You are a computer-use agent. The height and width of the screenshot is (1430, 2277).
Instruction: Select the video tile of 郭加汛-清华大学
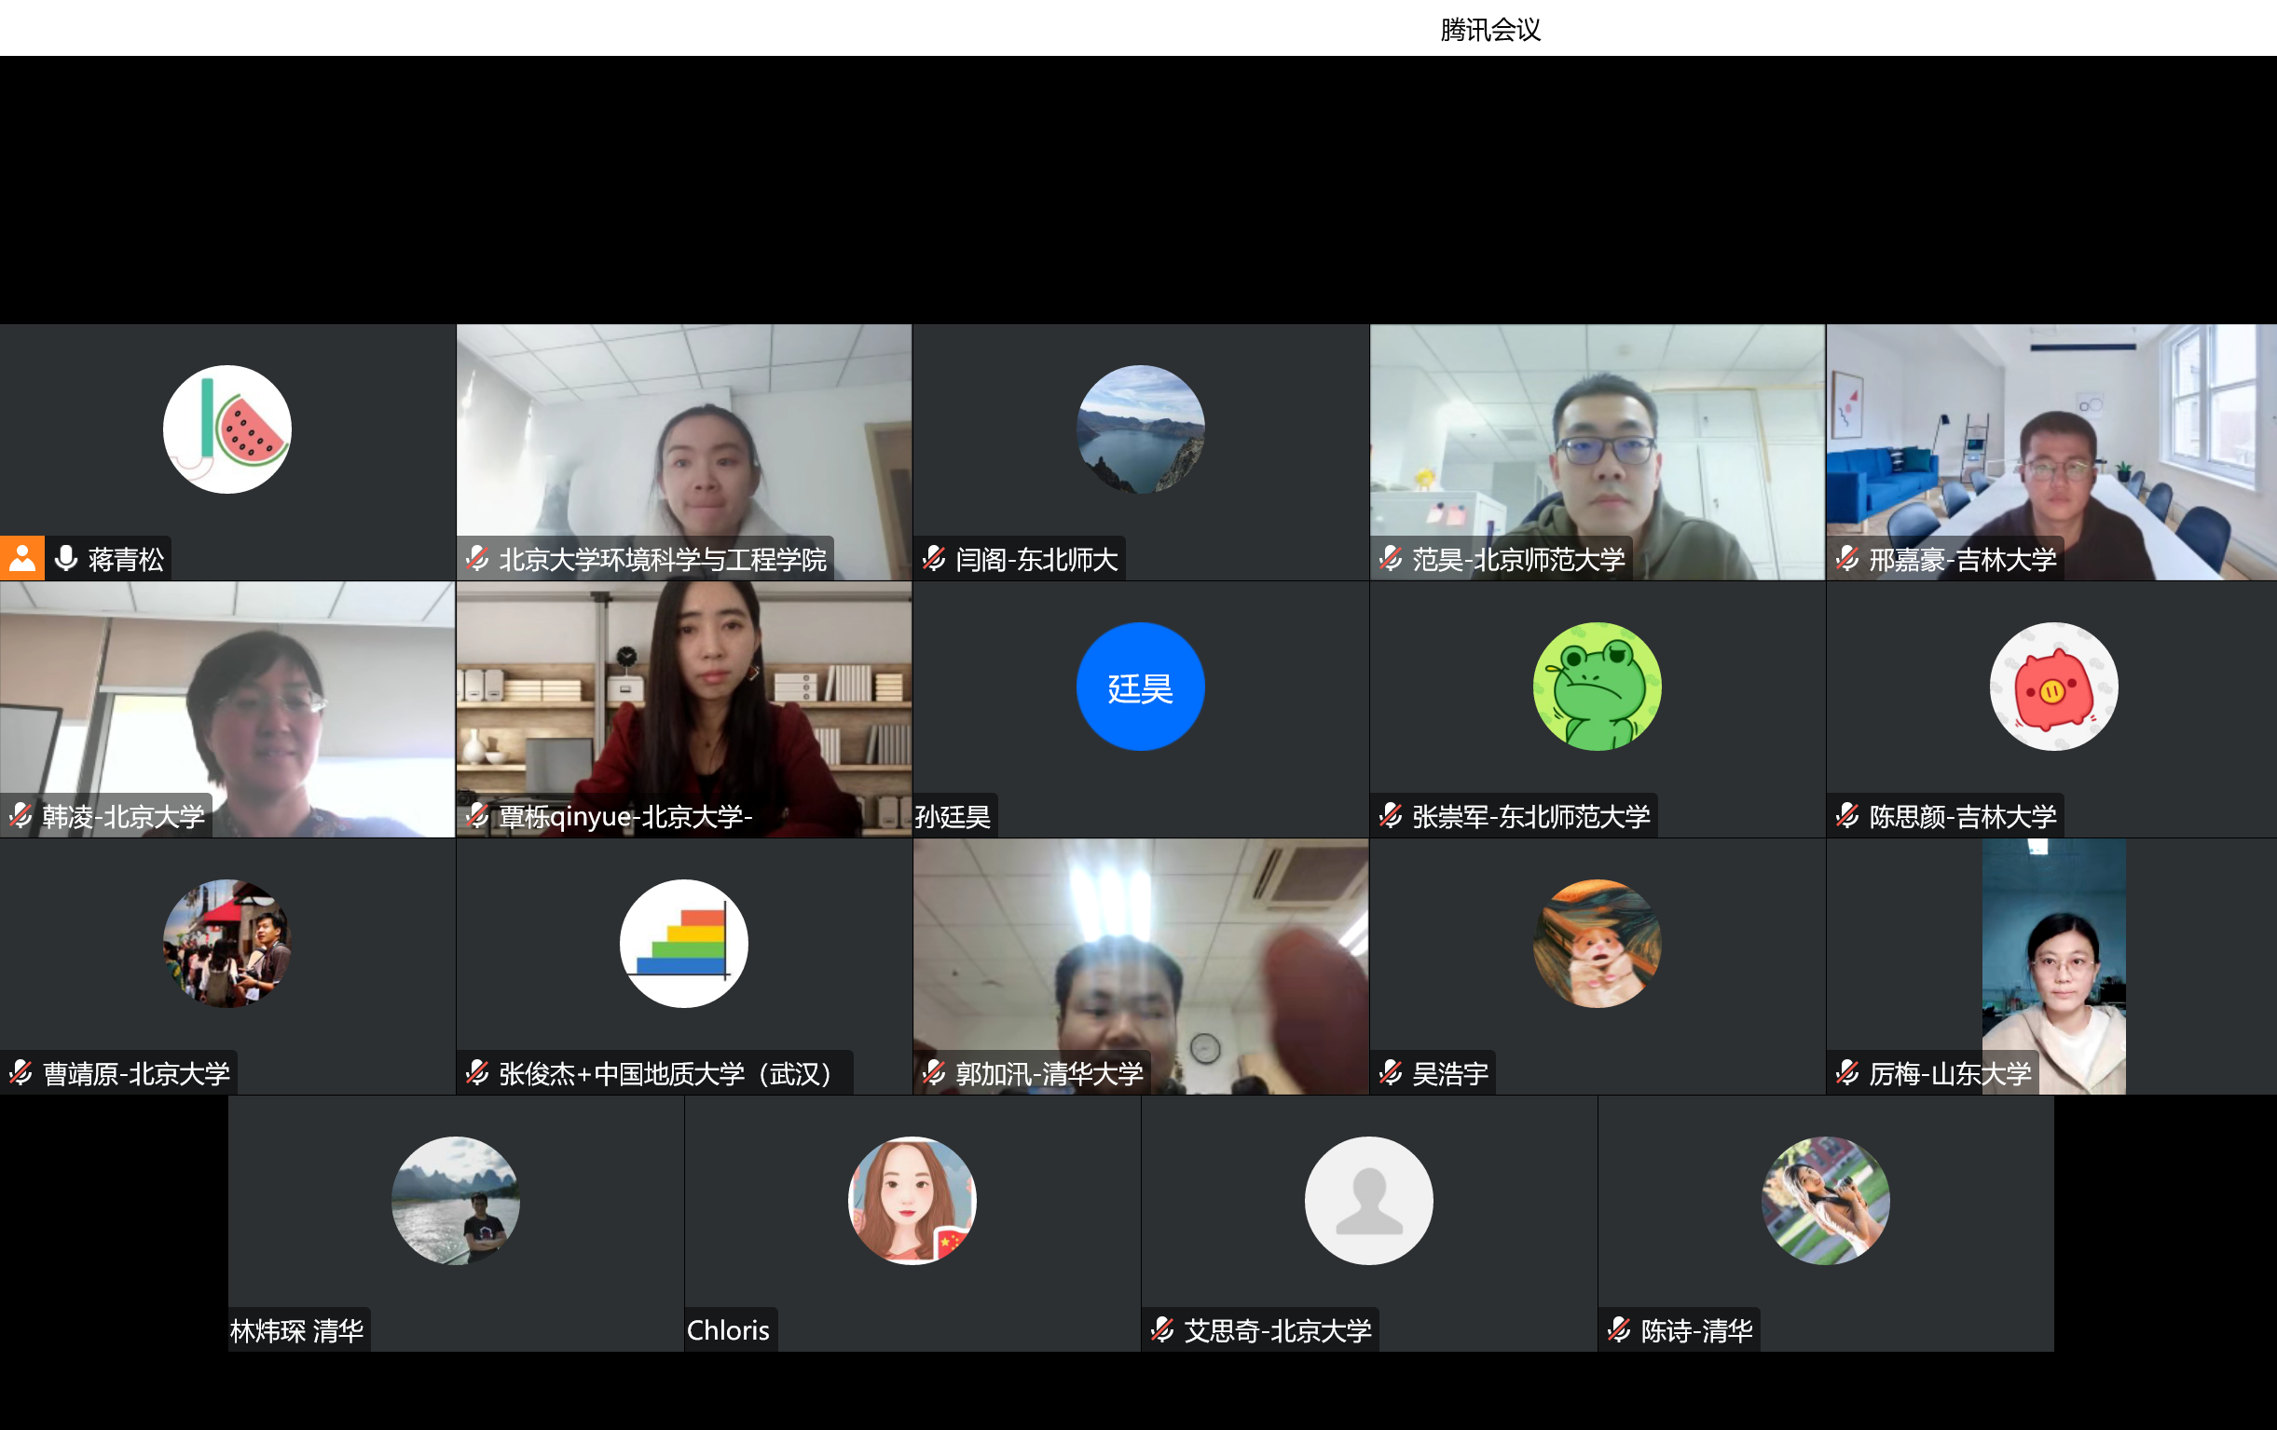[1141, 966]
